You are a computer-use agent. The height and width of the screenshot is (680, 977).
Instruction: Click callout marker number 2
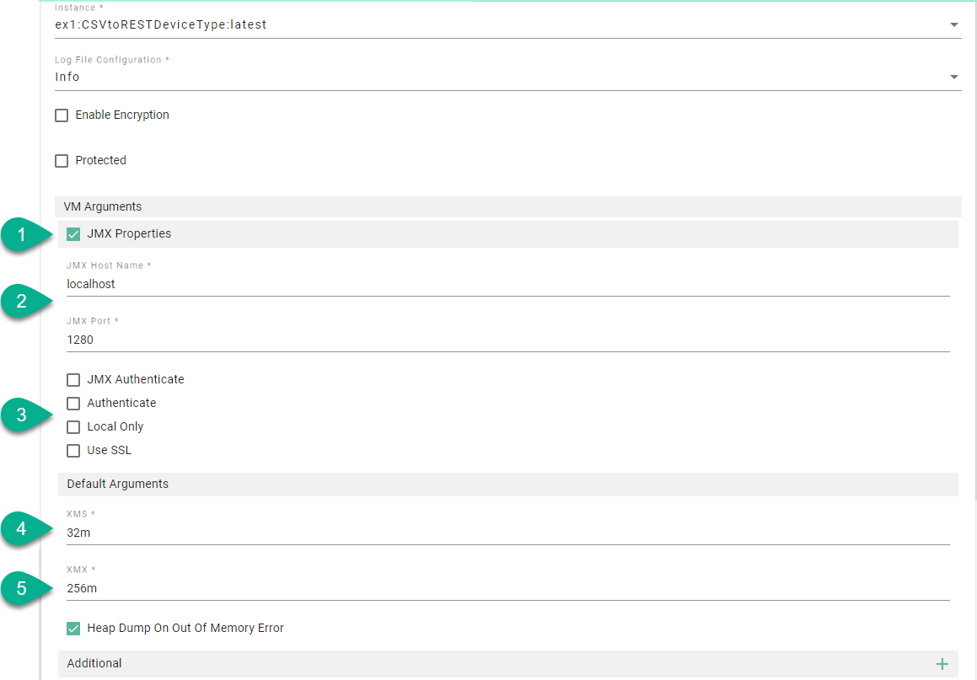point(23,301)
